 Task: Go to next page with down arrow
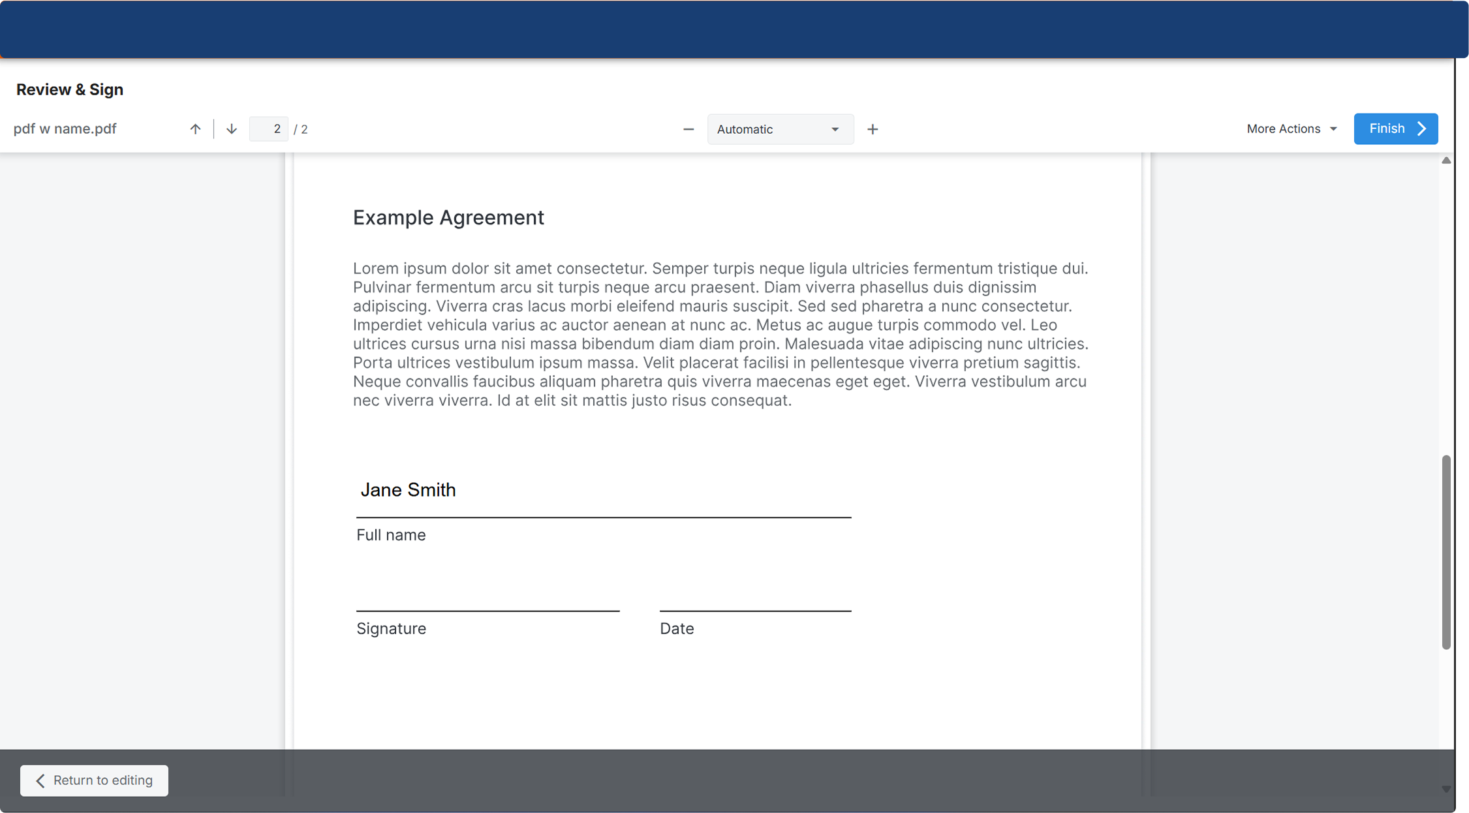pos(232,129)
